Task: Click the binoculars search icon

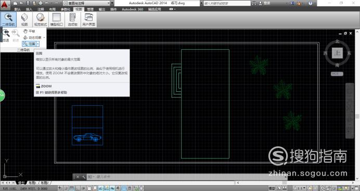Action: point(254,3)
